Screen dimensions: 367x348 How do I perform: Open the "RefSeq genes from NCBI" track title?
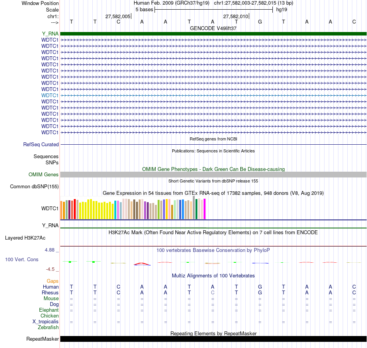(x=213, y=139)
